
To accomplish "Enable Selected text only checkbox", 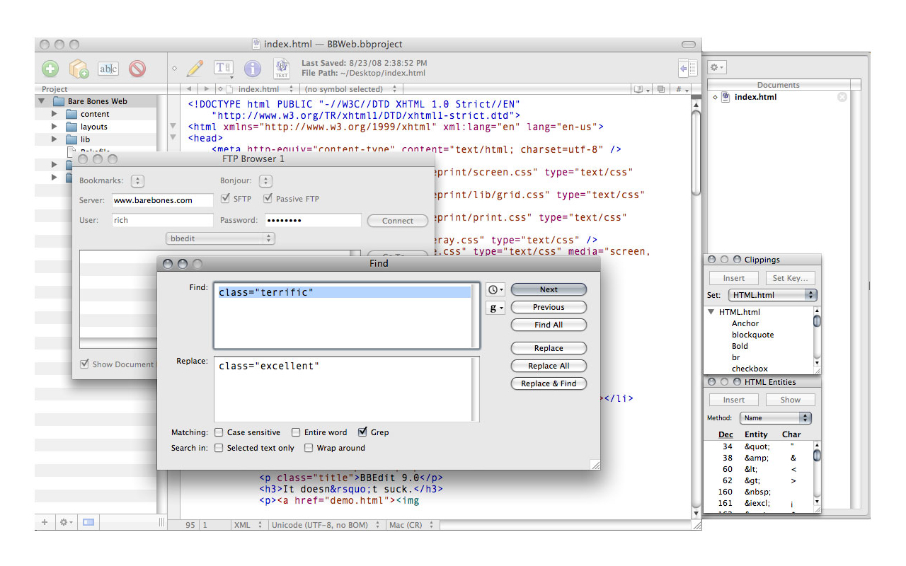I will pos(219,448).
